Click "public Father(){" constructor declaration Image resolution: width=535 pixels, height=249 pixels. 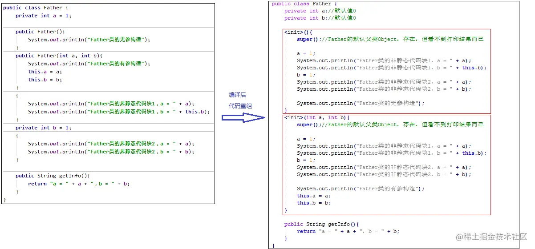pos(41,32)
